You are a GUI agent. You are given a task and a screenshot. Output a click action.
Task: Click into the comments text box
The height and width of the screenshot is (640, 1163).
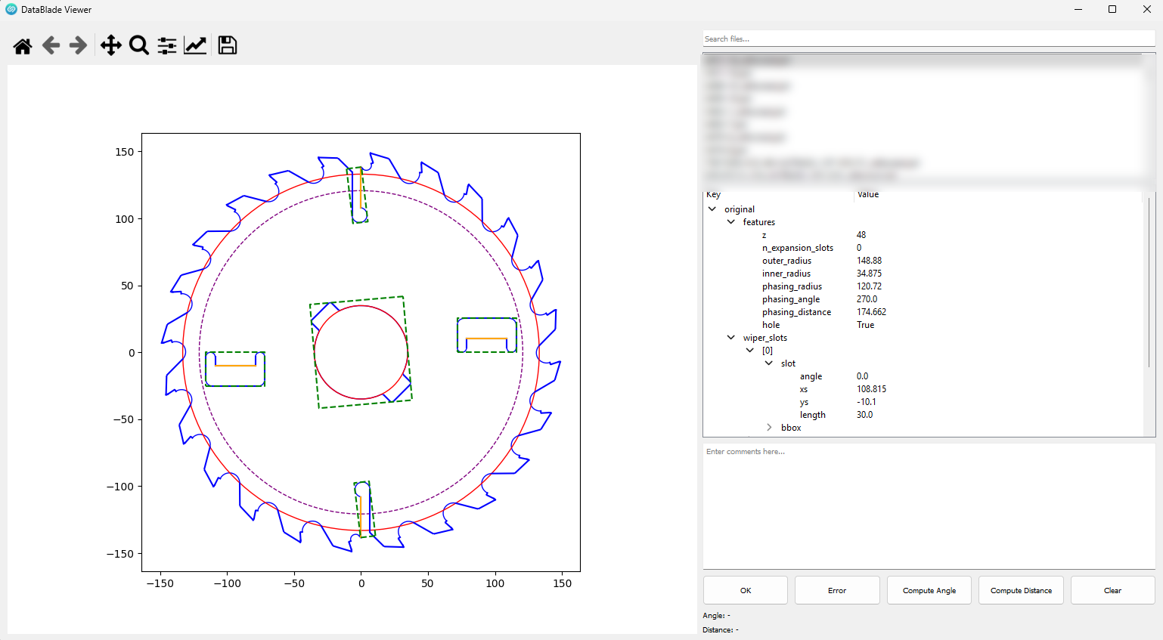click(x=929, y=506)
